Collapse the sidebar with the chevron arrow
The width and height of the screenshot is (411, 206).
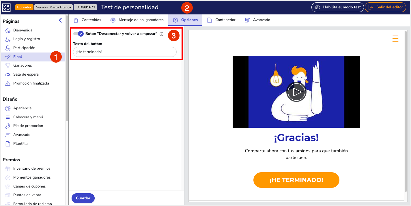(60, 20)
